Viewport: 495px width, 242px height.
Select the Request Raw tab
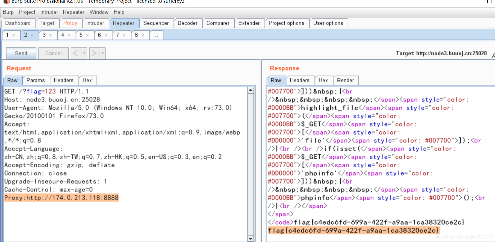click(x=12, y=80)
